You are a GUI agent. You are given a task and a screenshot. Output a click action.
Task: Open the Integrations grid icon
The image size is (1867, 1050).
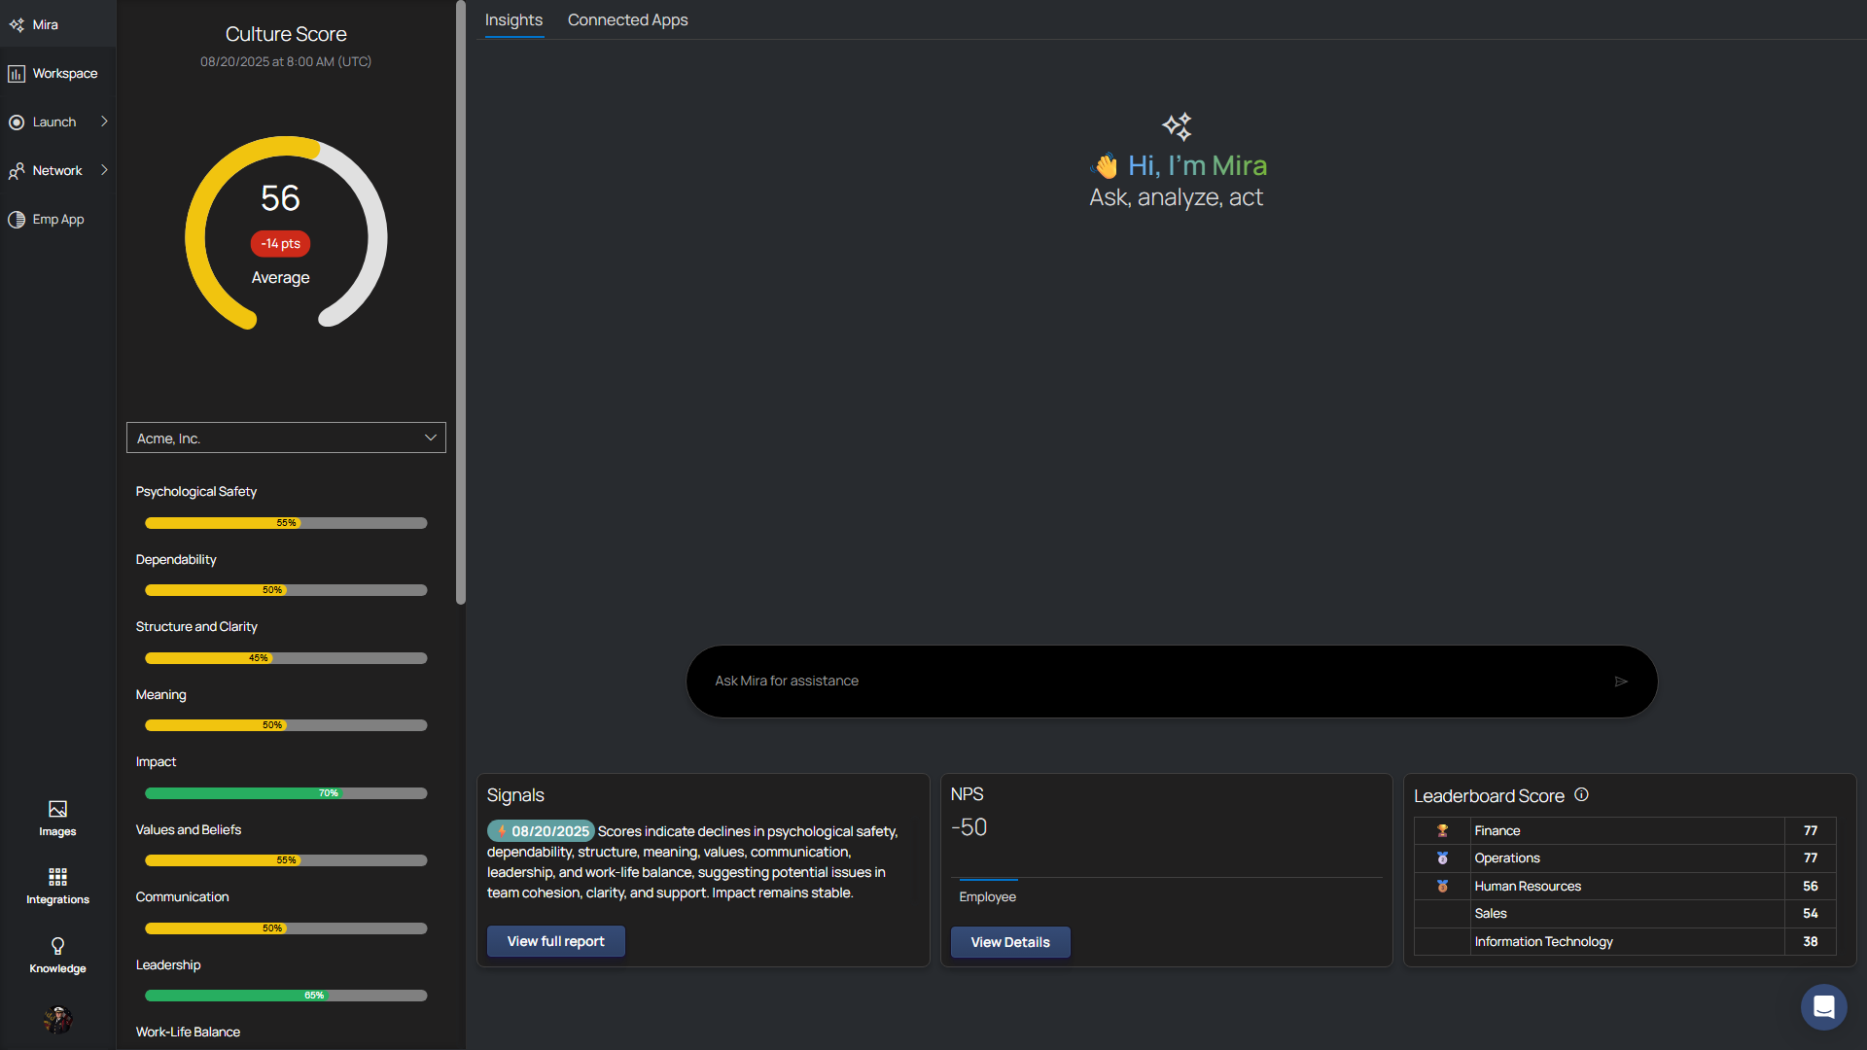pos(57,886)
